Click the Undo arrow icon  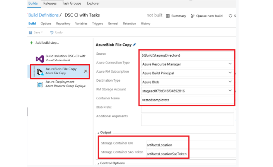51,33
